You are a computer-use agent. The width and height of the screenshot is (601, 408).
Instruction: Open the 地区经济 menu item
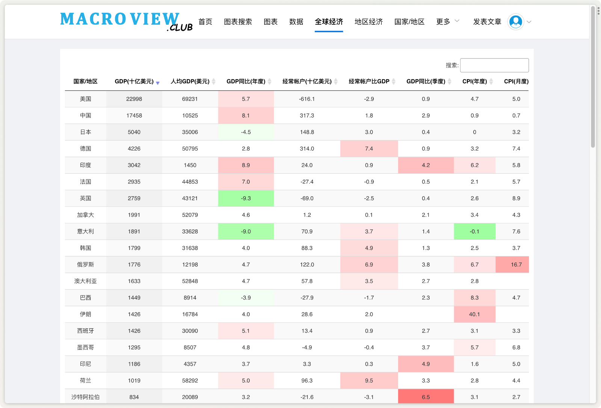(368, 22)
